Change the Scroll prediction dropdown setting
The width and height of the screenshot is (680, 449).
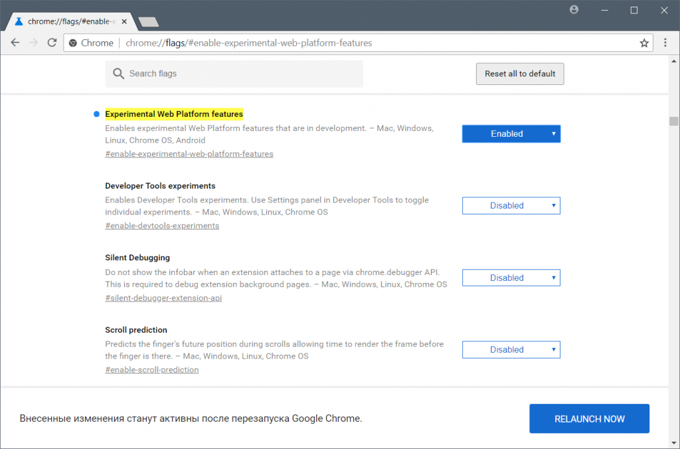(511, 349)
